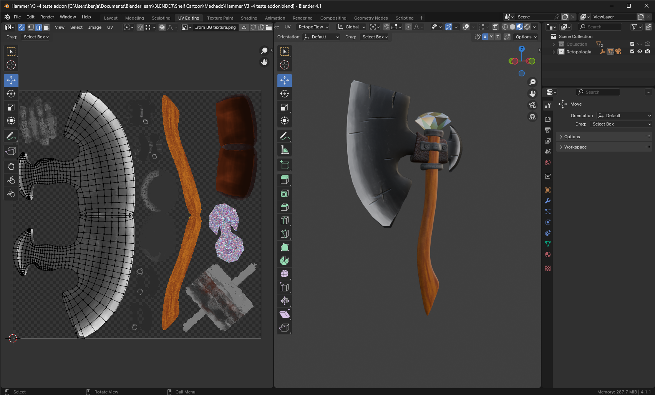The width and height of the screenshot is (655, 395).
Task: Toggle Retopologia collection viewport visibility eye
Action: click(640, 51)
